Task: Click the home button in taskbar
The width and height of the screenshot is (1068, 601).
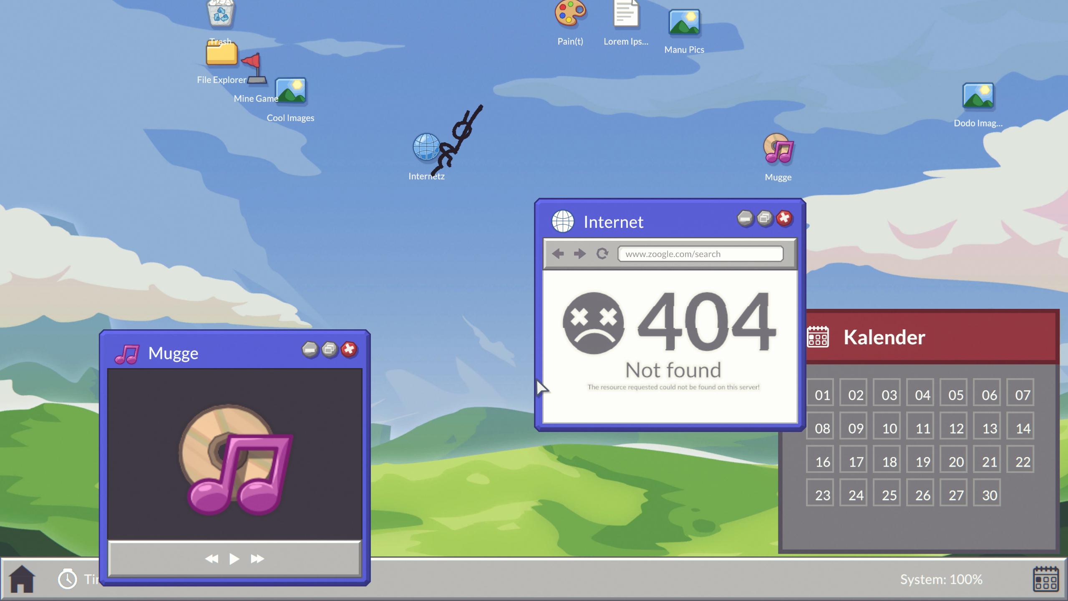Action: (22, 579)
